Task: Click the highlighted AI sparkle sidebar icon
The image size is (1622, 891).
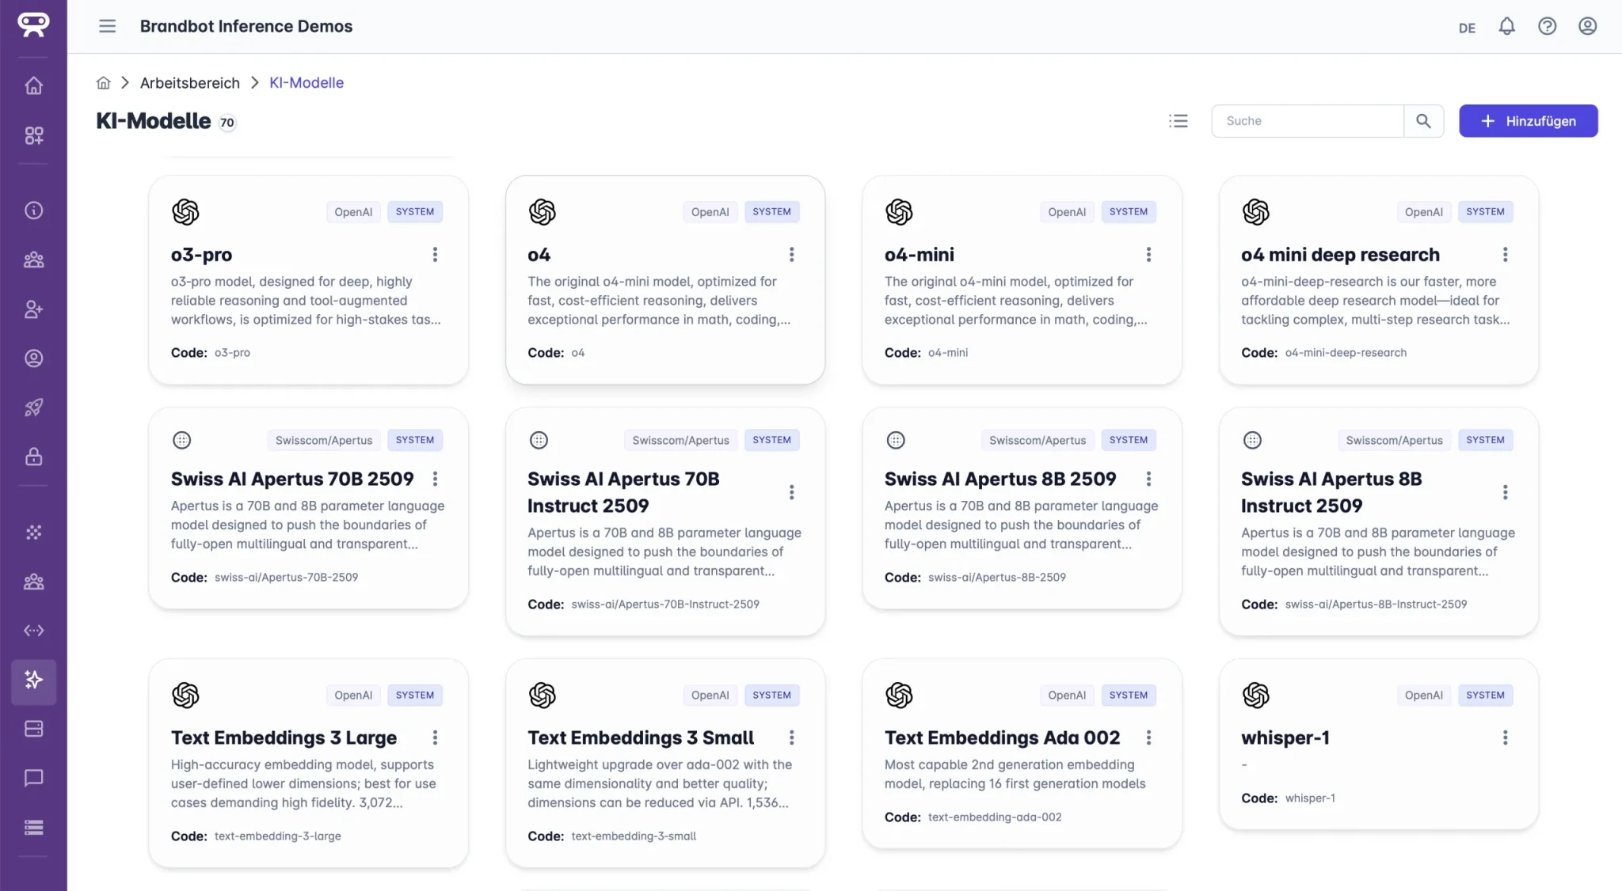Action: [x=33, y=681]
